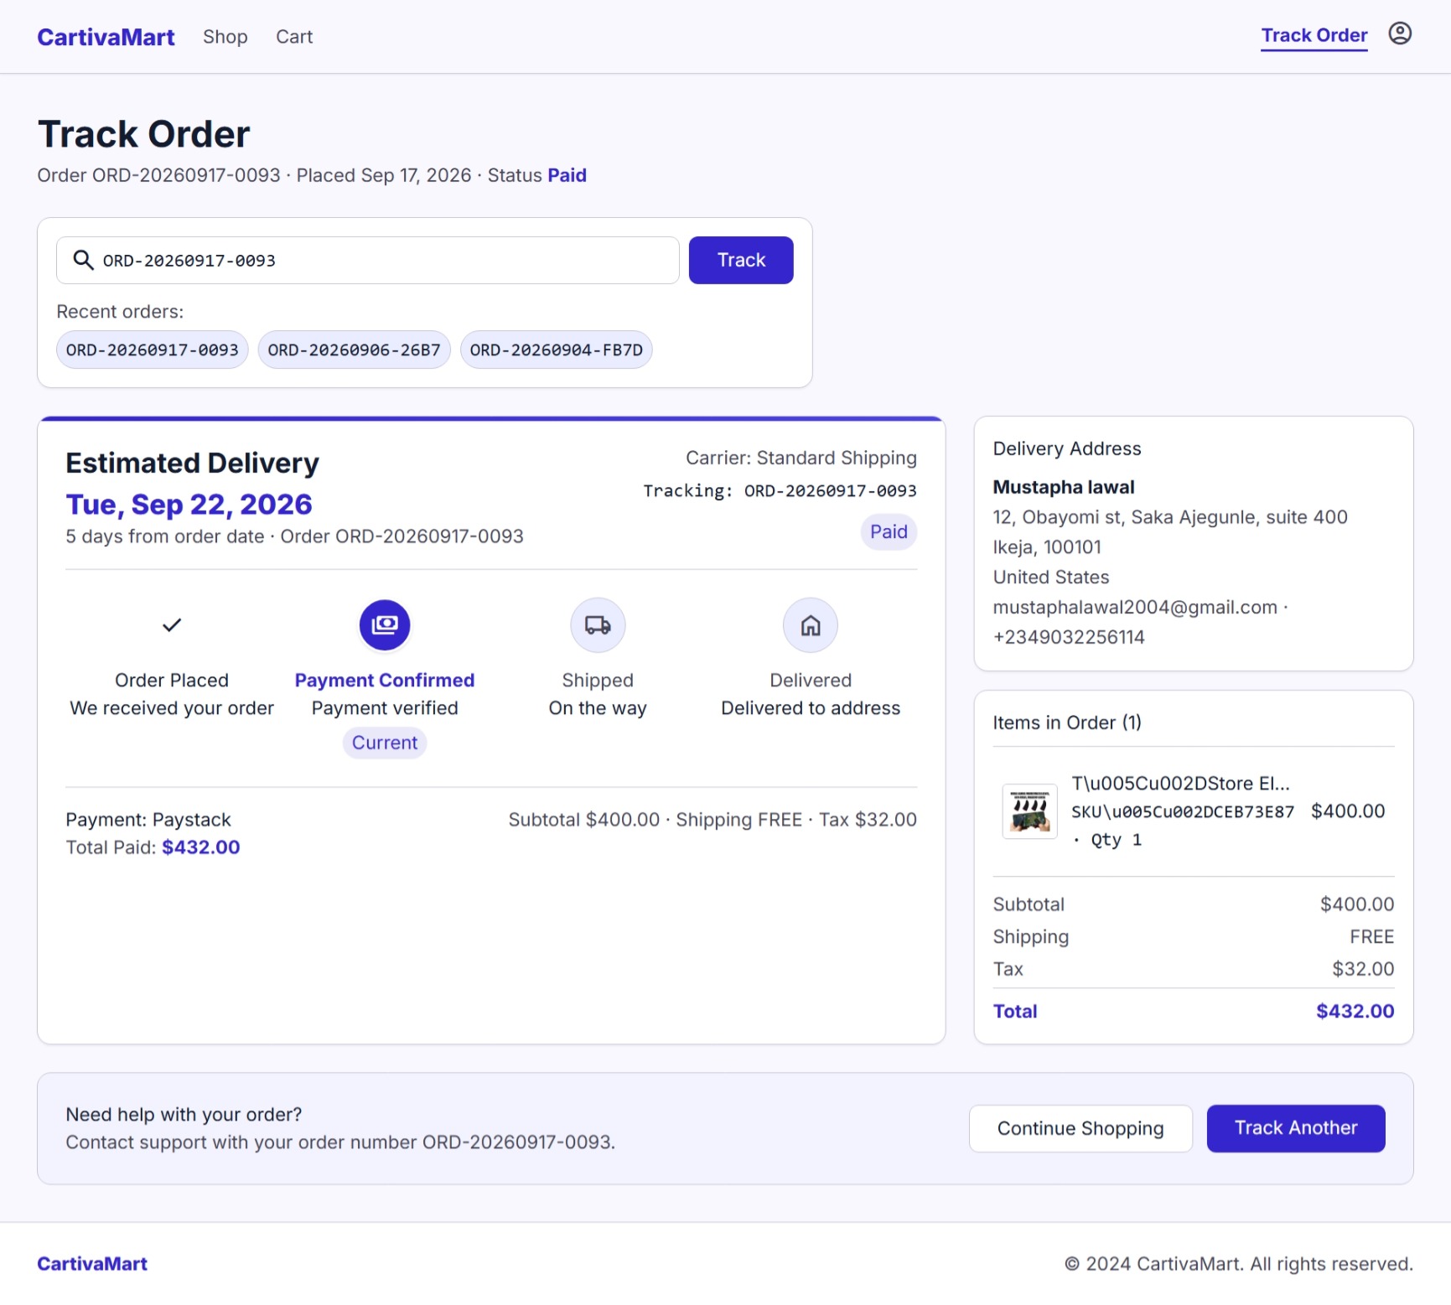Click the CartivaMart footer logo
The height and width of the screenshot is (1305, 1451).
(92, 1263)
